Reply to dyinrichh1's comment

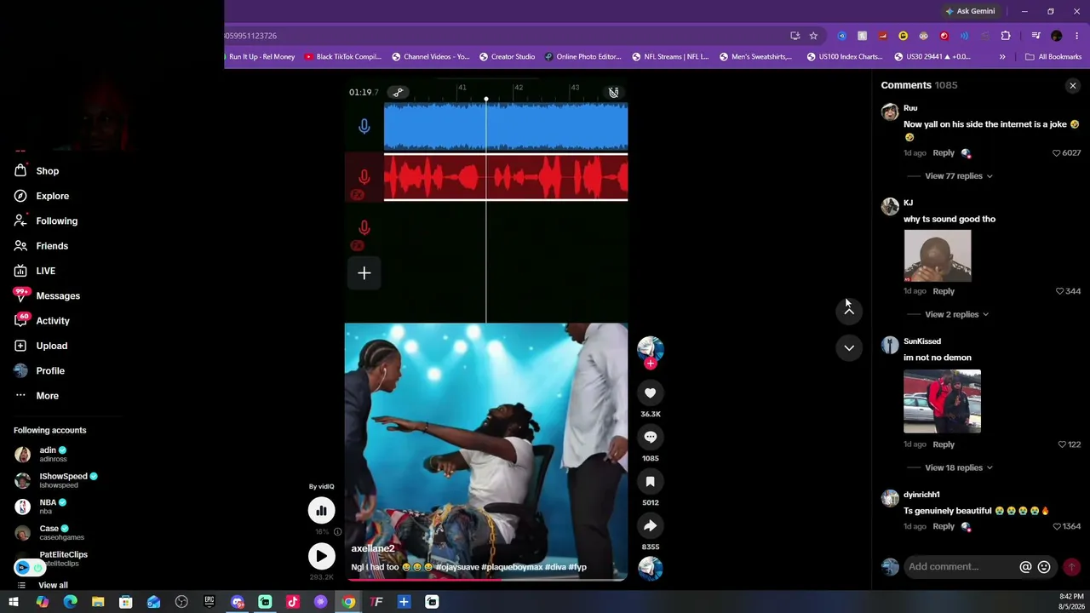coord(944,526)
